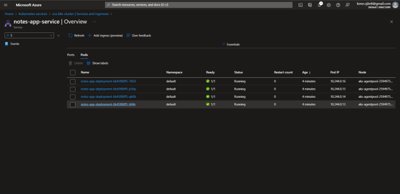
Task: Focus the global search resources field
Action: pyautogui.click(x=198, y=5)
